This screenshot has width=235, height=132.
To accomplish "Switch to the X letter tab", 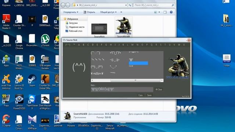I will (184, 45).
